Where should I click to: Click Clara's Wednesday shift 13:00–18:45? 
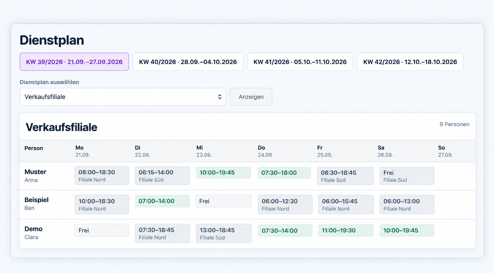pos(224,233)
